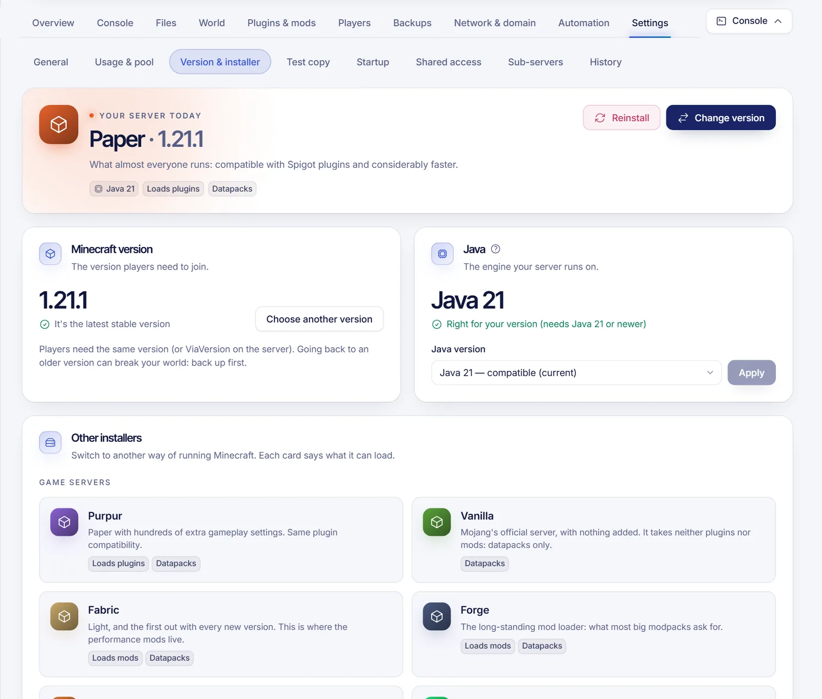Open the Startup sub-tab

[x=373, y=62]
